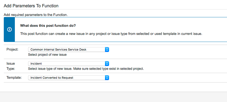Click the "Select issue type of new issue" hint
227x102 pixels.
(x=86, y=69)
